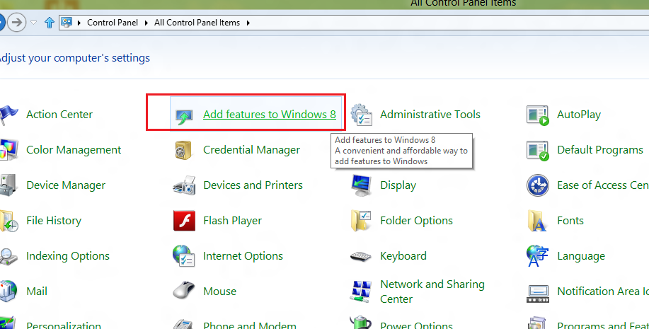Open the Action Center link
The height and width of the screenshot is (329, 649).
tap(59, 115)
